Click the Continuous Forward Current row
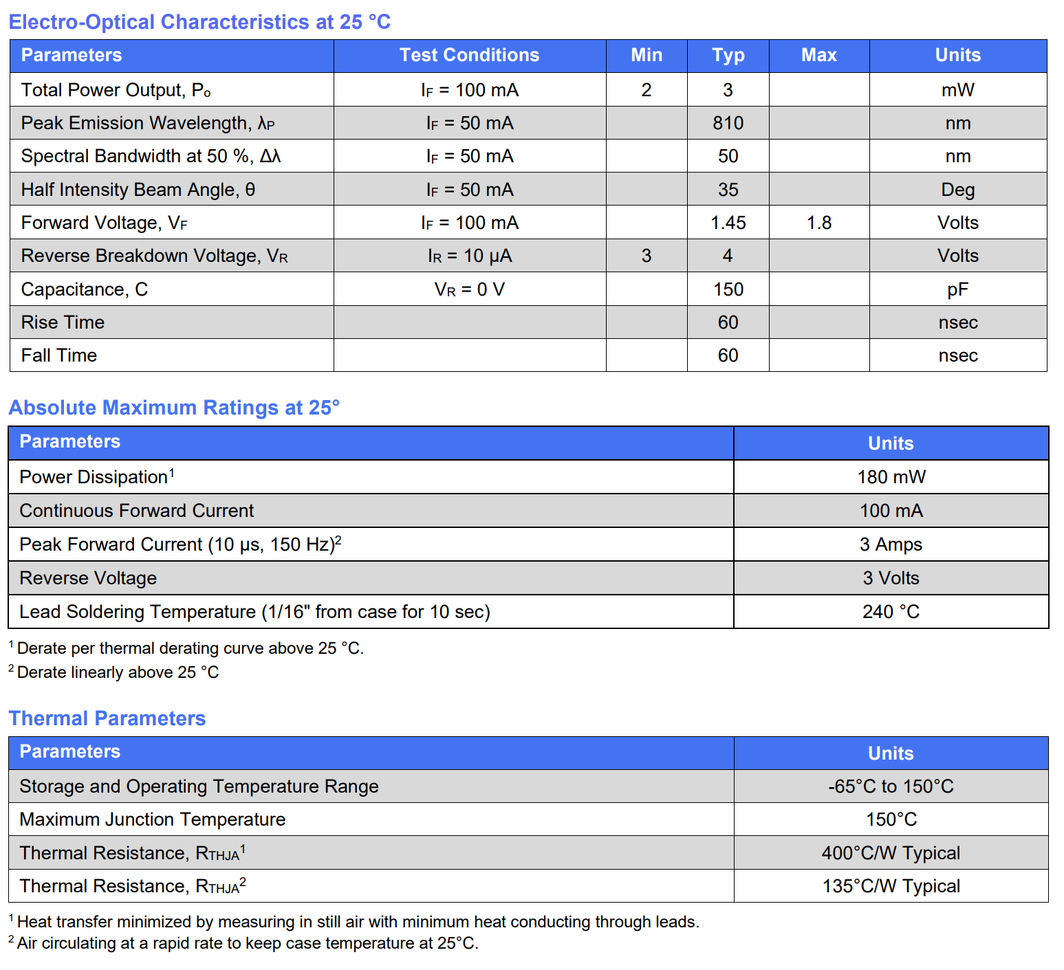 (x=136, y=511)
